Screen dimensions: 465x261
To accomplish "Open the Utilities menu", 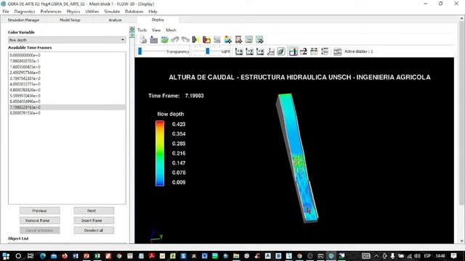I will (x=92, y=12).
